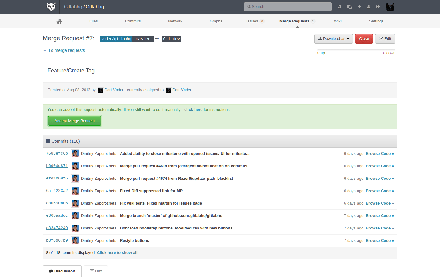Open your profile via the person icon
Screen dimensions: 440x277
pos(368,6)
